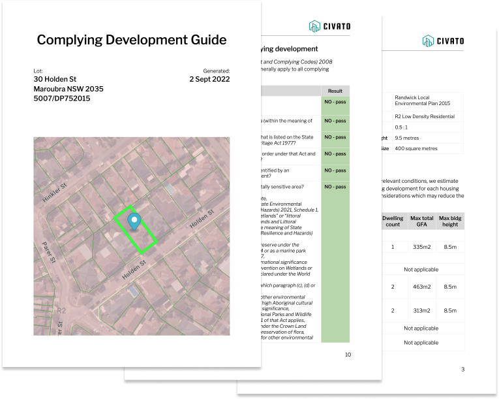Select the 30 Holden St address line
The height and width of the screenshot is (399, 499).
[x=55, y=79]
